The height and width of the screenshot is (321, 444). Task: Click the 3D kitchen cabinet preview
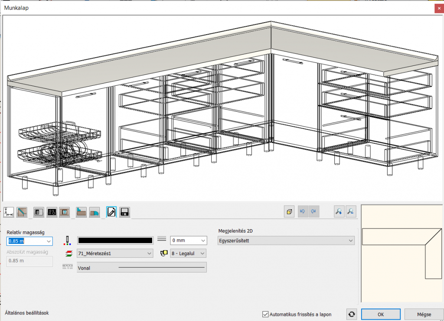(222, 108)
